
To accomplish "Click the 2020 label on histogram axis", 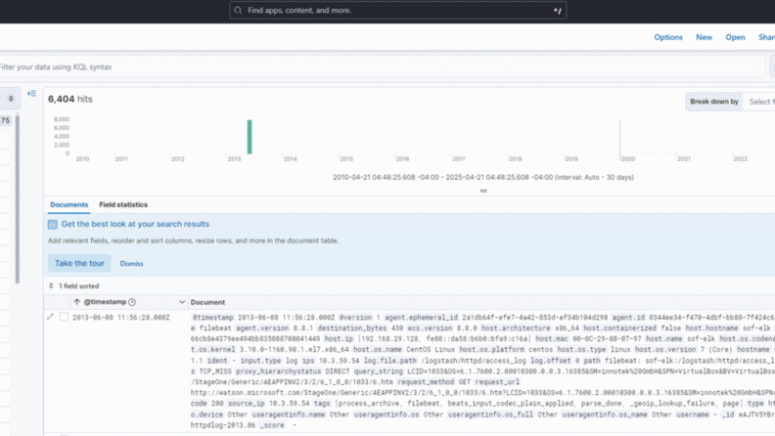I will [x=627, y=159].
